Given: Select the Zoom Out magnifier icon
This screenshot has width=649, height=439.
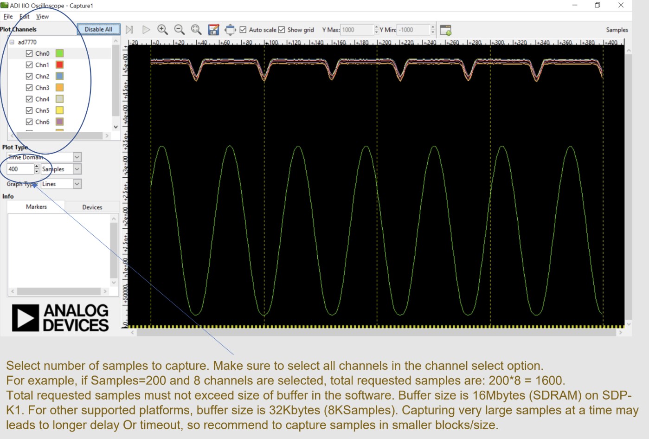Looking at the screenshot, I should (x=180, y=29).
